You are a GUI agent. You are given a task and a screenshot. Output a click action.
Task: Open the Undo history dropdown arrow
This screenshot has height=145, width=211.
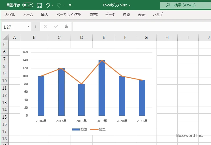[x=53, y=5]
